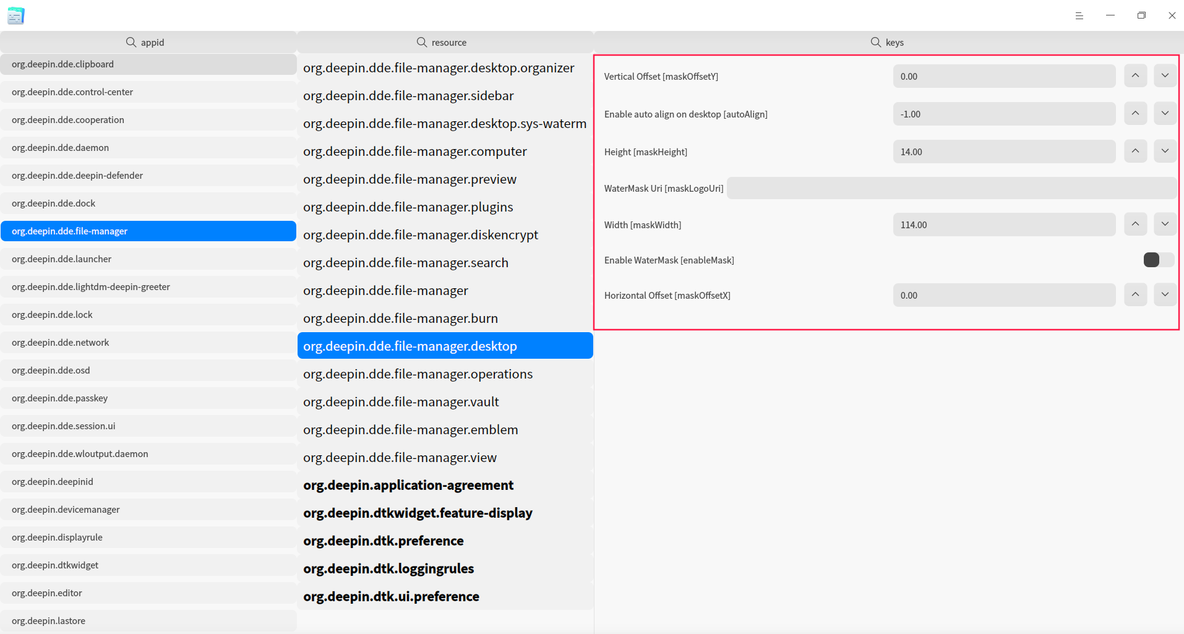The image size is (1184, 634).
Task: Select org.deepin.dde.file-manager.vault resource
Action: click(x=445, y=402)
